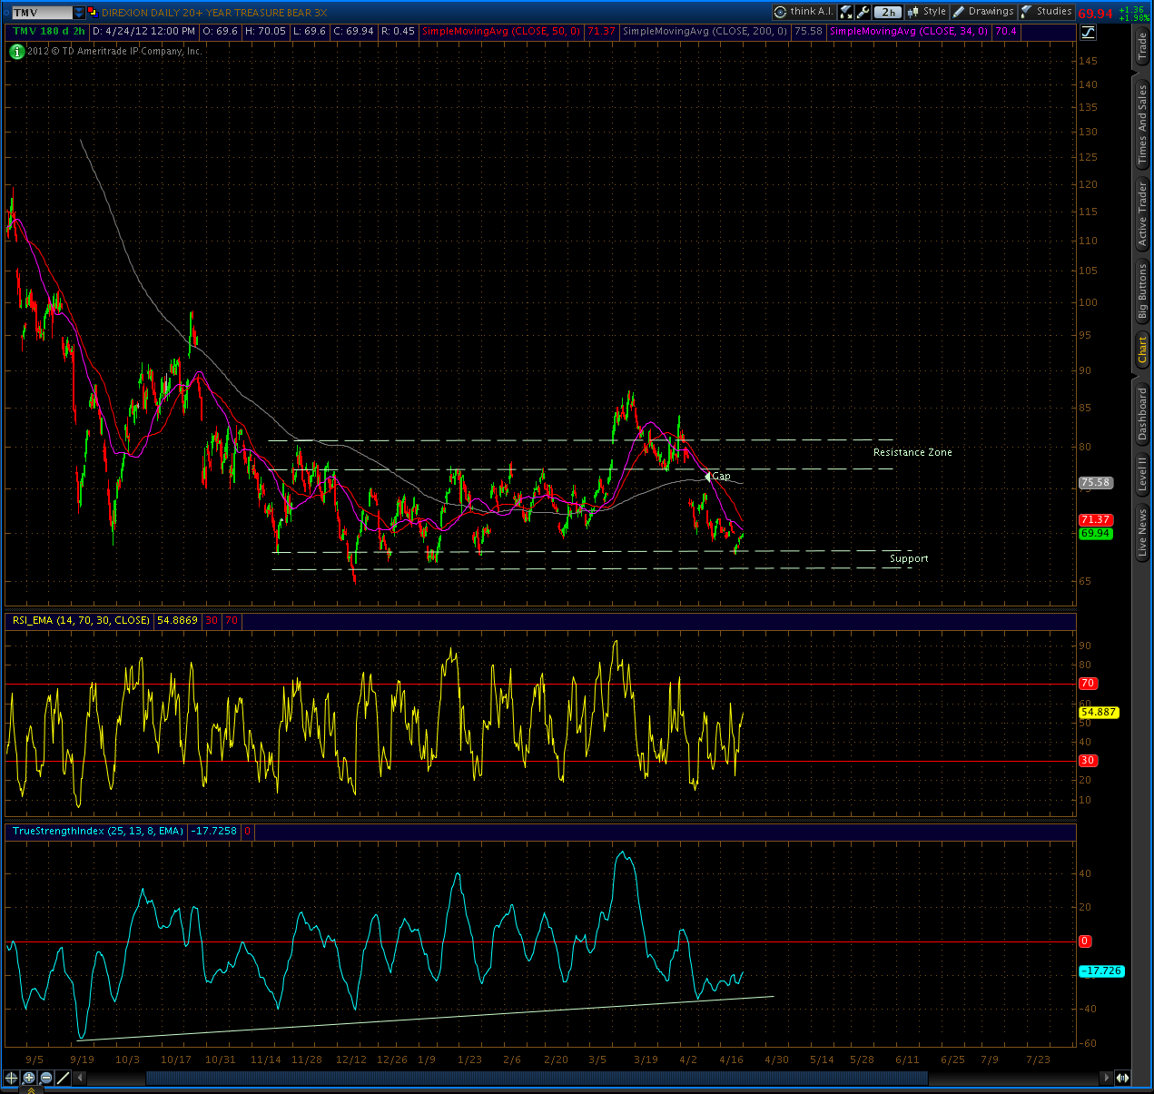
Task: Open the Studies menu
Action: click(x=1047, y=12)
